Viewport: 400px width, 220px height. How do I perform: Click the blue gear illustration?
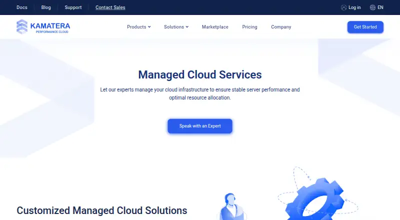tap(315, 199)
